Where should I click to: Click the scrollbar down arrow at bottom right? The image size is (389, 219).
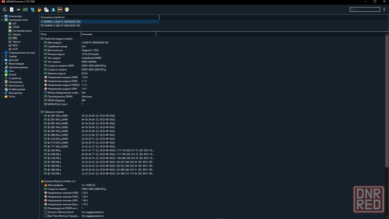point(387,217)
